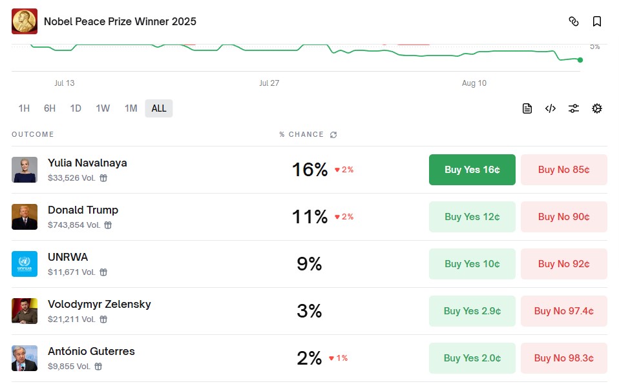Switch the chart to the 1H timeframe
Image resolution: width=619 pixels, height=384 pixels.
tap(24, 108)
